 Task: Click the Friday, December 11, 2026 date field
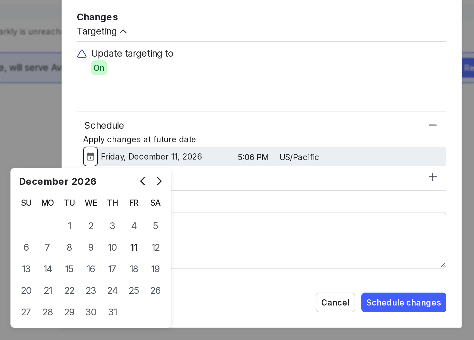pyautogui.click(x=151, y=157)
